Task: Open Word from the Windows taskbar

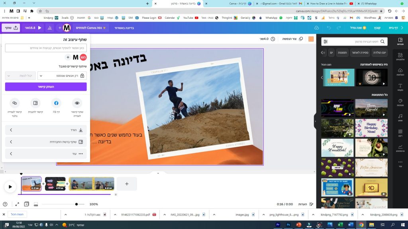Action: [351, 225]
